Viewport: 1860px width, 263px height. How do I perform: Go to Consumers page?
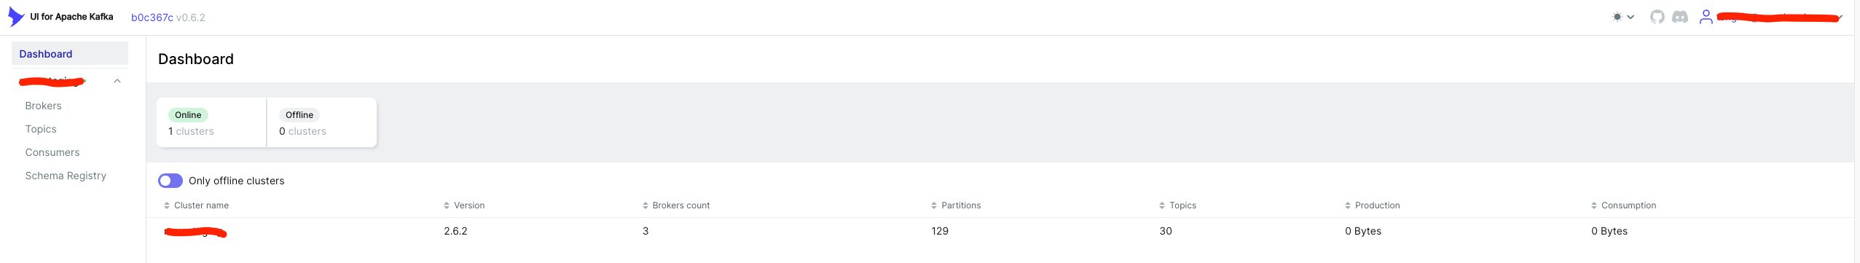(52, 152)
